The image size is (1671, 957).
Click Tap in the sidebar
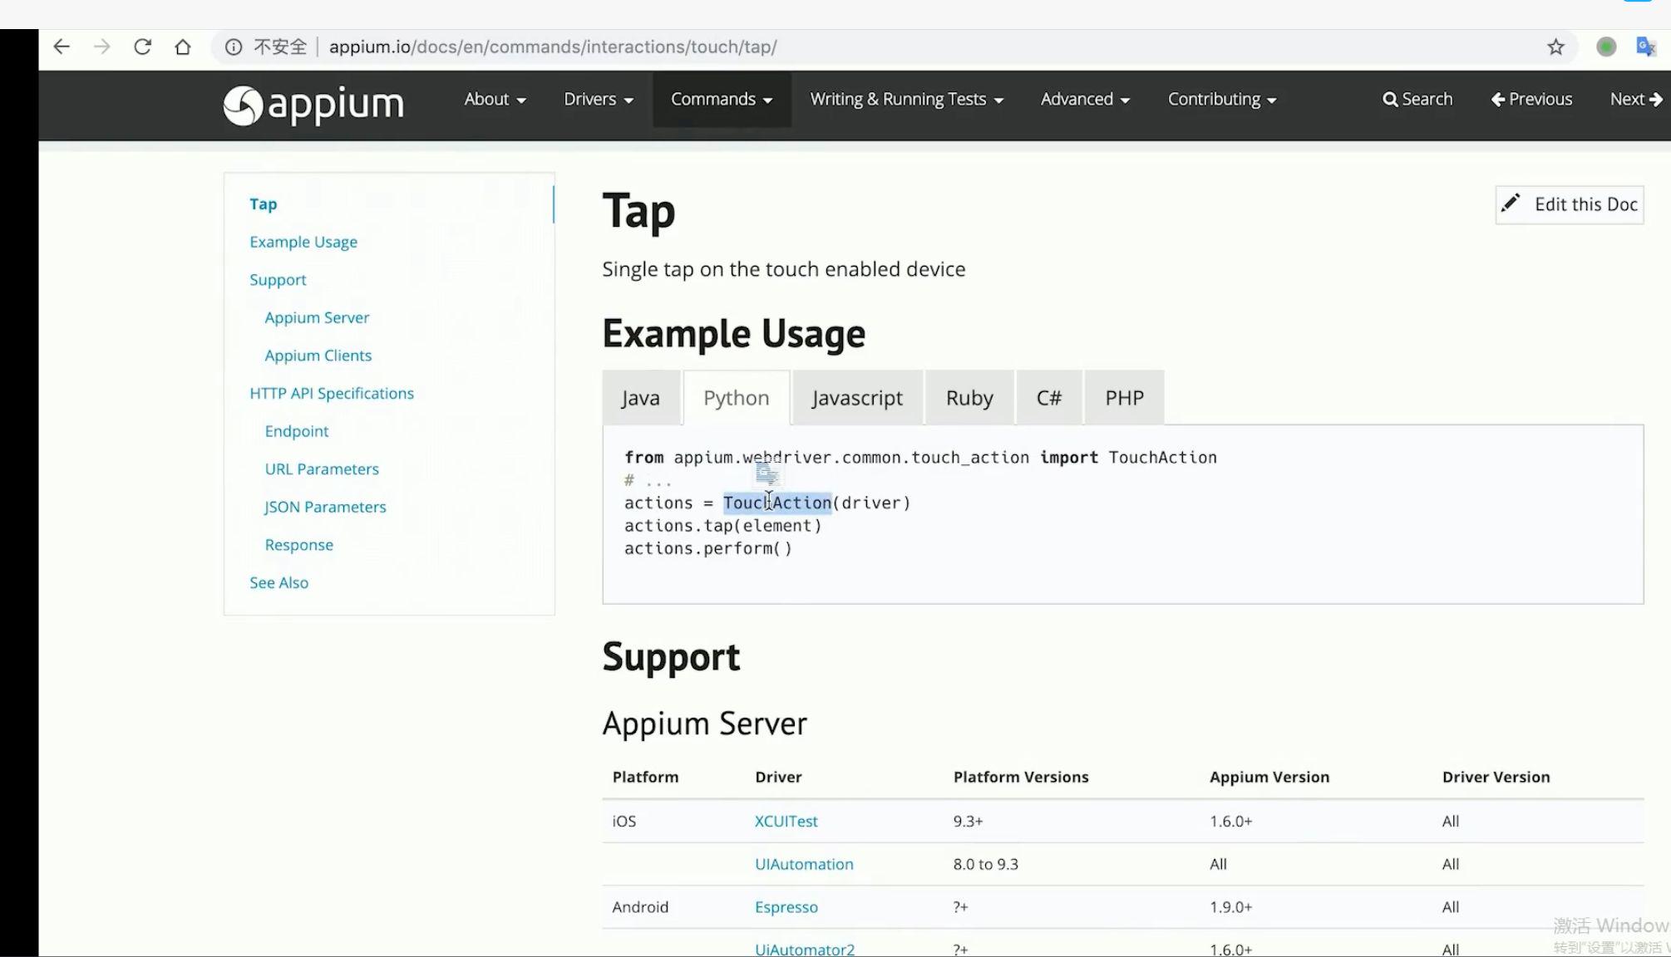click(264, 204)
